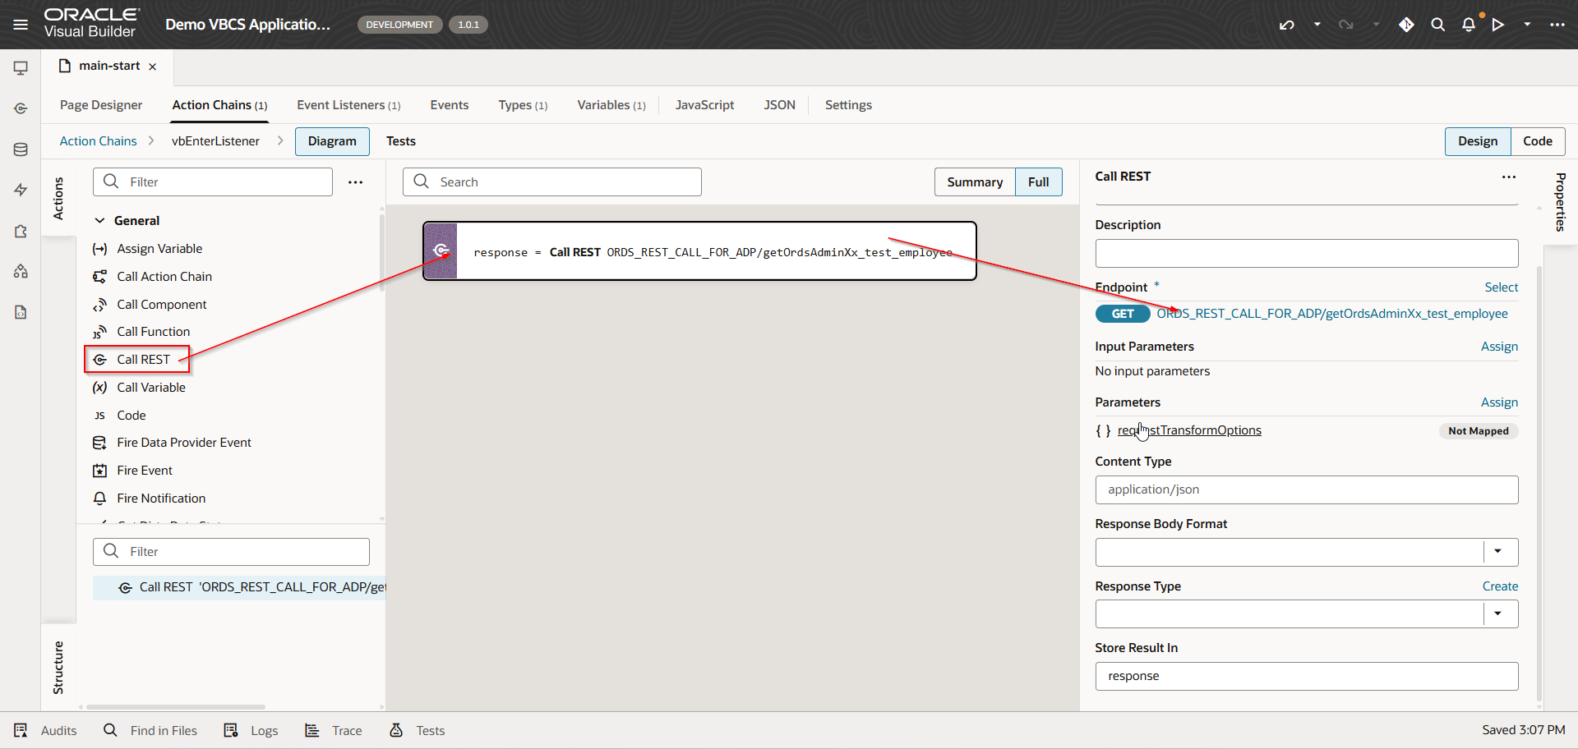
Task: Click the requestTransformOptions link
Action: 1189,430
